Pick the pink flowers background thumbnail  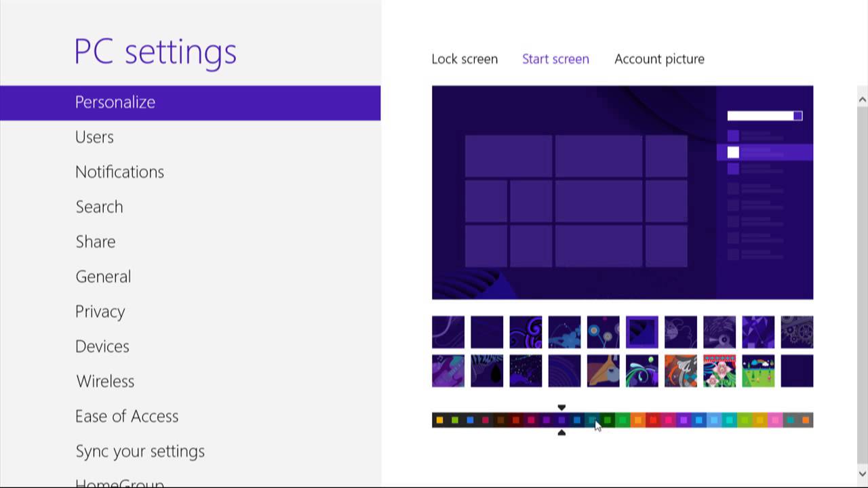point(719,371)
